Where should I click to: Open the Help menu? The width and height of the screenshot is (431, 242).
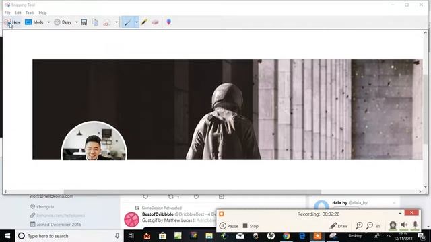point(42,13)
